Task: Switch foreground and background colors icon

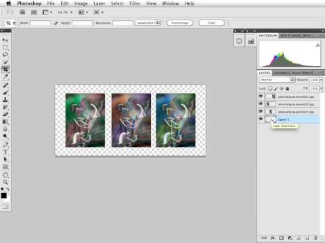Action: (8, 189)
